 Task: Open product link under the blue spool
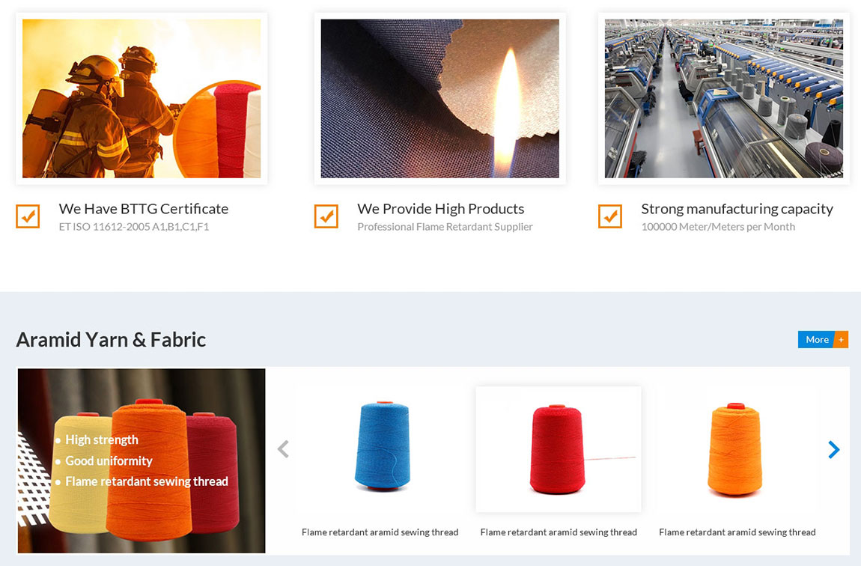click(380, 532)
